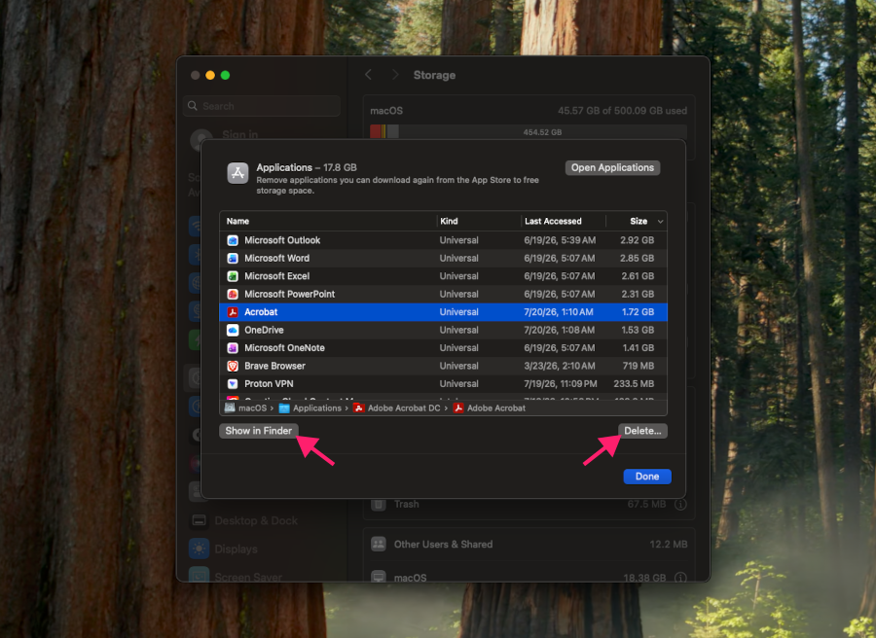The width and height of the screenshot is (876, 638).
Task: Go back with Storage back arrow
Action: (368, 75)
